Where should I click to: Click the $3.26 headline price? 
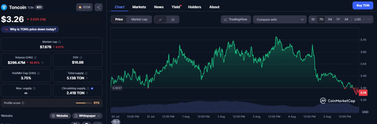point(12,19)
